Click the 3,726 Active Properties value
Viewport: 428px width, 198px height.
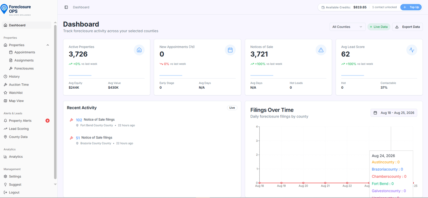tap(78, 54)
